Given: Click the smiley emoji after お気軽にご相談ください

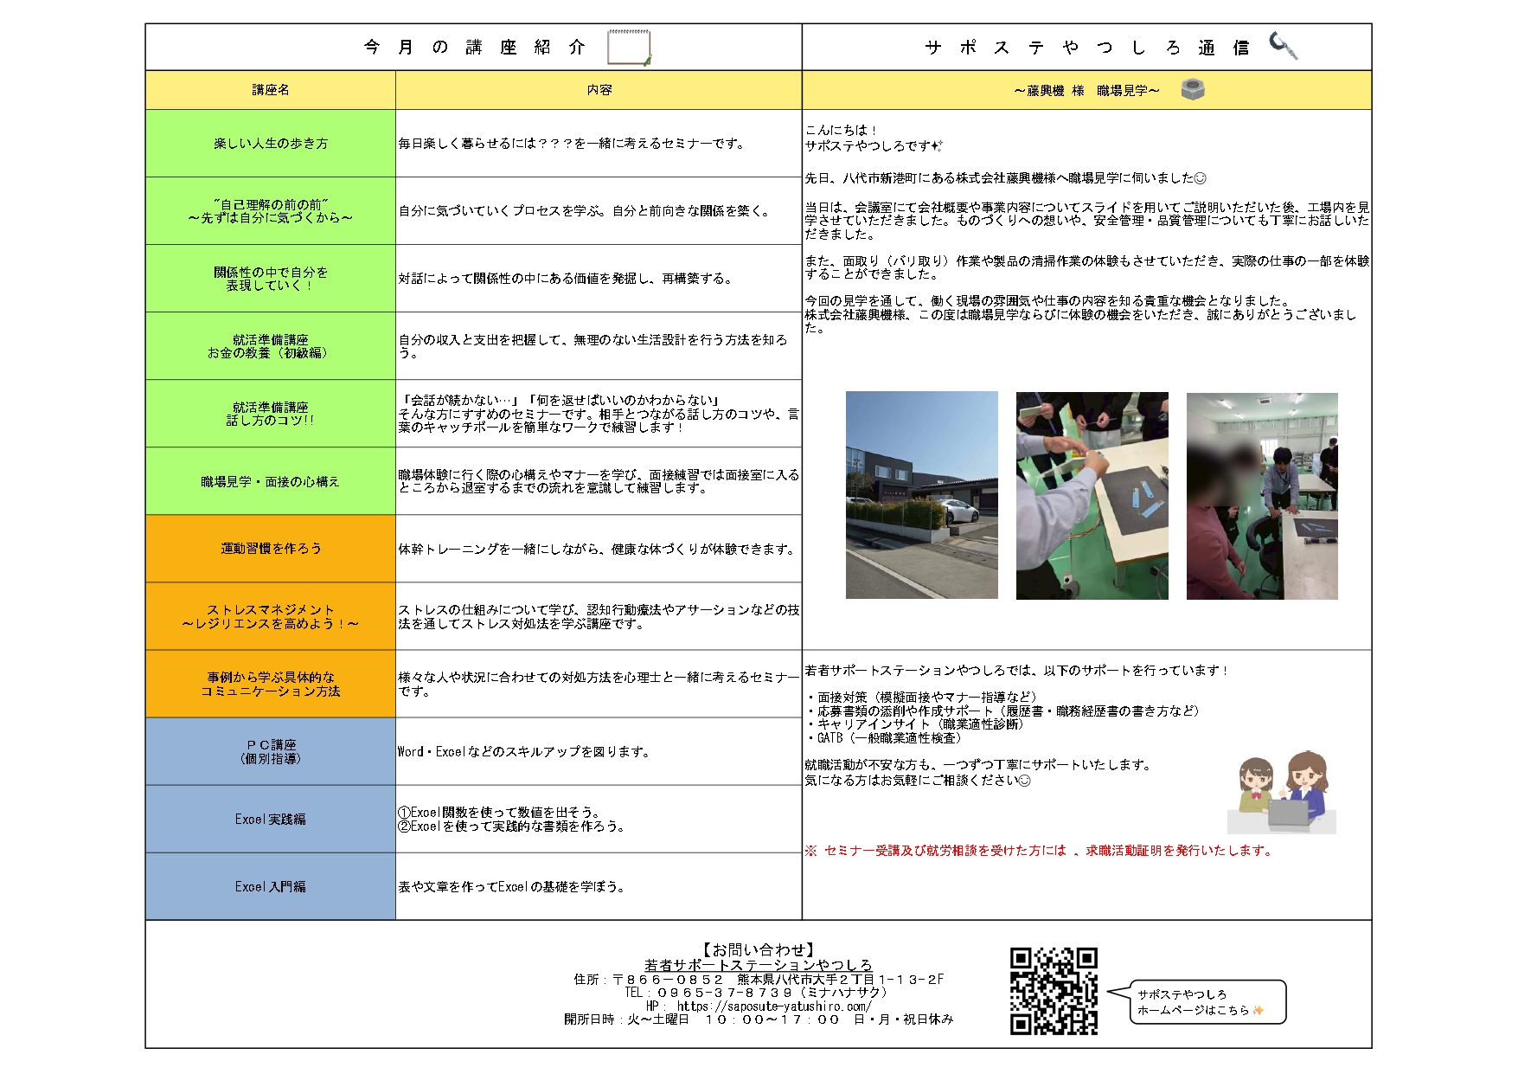Looking at the screenshot, I should pos(1025,781).
